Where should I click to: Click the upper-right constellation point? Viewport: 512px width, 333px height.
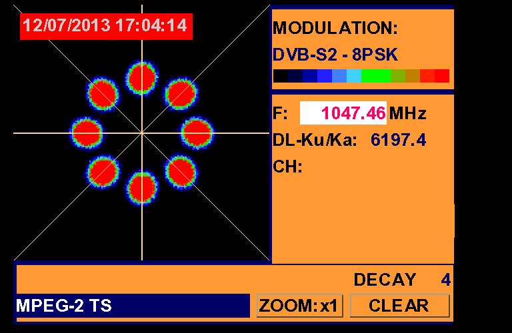tap(181, 93)
